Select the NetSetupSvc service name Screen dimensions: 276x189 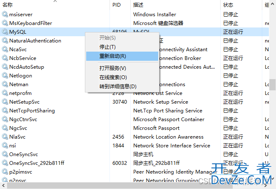(25, 102)
